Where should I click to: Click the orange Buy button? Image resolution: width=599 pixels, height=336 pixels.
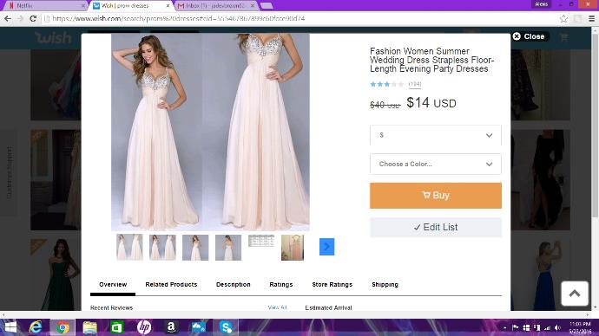pos(436,196)
